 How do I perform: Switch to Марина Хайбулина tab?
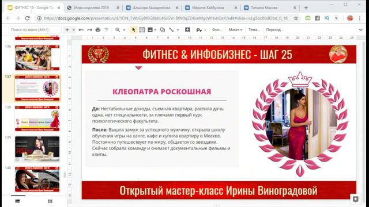click(x=208, y=7)
